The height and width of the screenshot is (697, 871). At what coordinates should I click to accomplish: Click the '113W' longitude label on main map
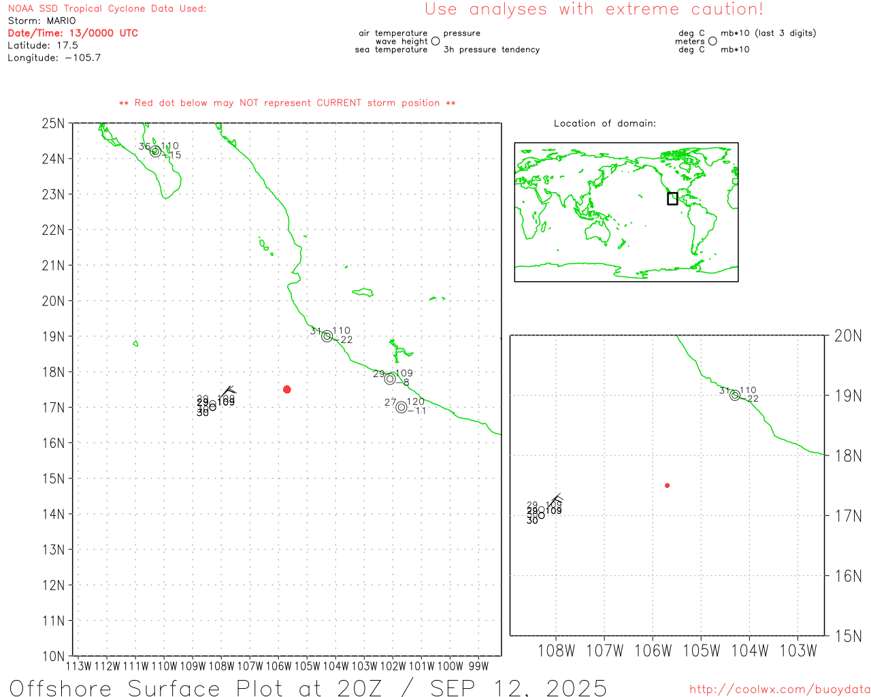pyautogui.click(x=78, y=666)
